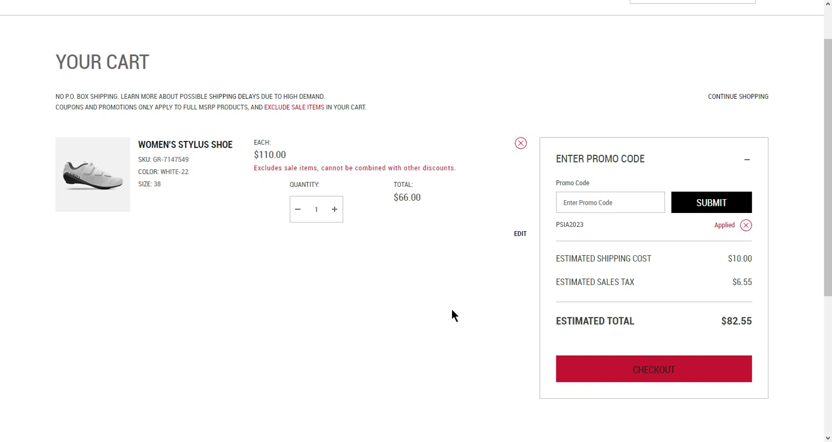The height and width of the screenshot is (442, 832).
Task: Click the vertical page scrollbar thumb
Action: [828, 166]
